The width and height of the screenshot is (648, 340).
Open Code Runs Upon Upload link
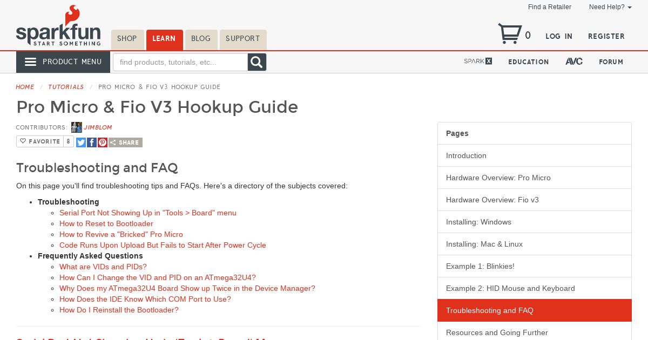[163, 245]
